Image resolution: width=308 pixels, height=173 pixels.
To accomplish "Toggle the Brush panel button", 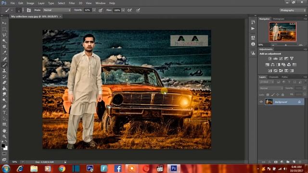I will pos(29,10).
